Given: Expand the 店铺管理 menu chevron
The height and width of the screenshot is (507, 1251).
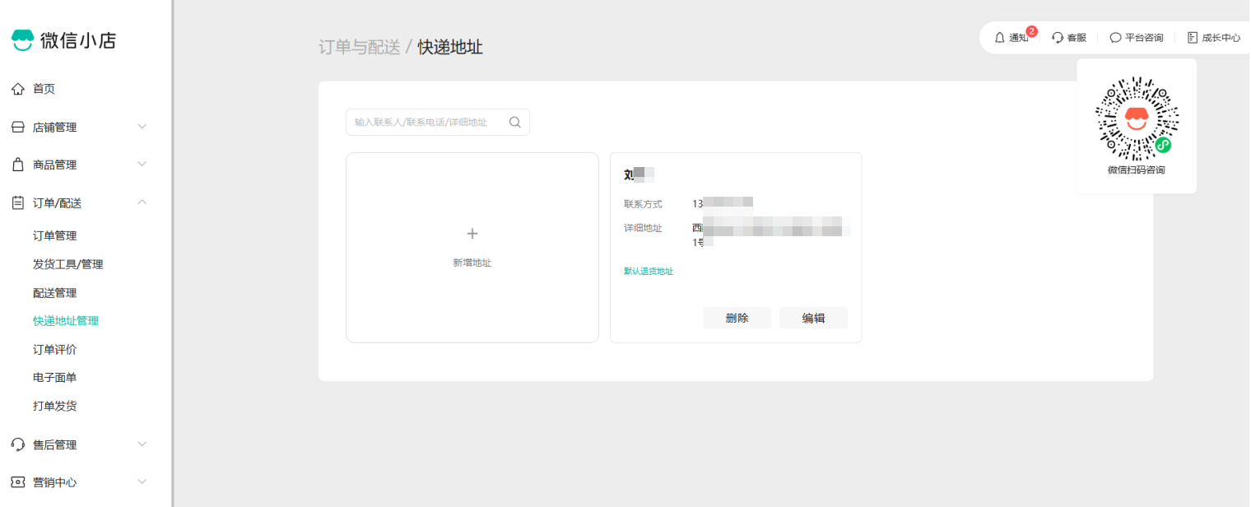Looking at the screenshot, I should [x=142, y=127].
